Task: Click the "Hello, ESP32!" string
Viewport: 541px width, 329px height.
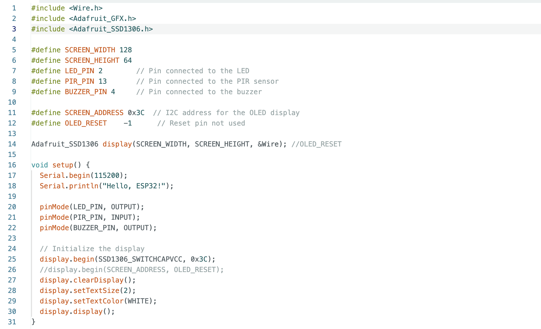Action: [134, 186]
